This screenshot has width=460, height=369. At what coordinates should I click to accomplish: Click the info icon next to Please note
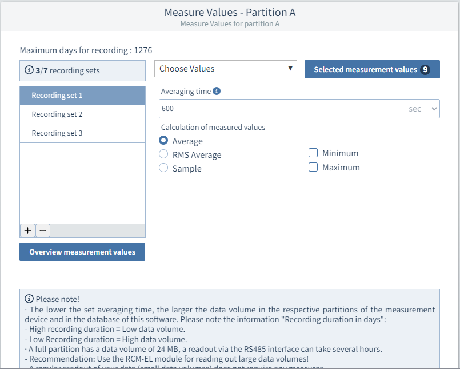29,299
